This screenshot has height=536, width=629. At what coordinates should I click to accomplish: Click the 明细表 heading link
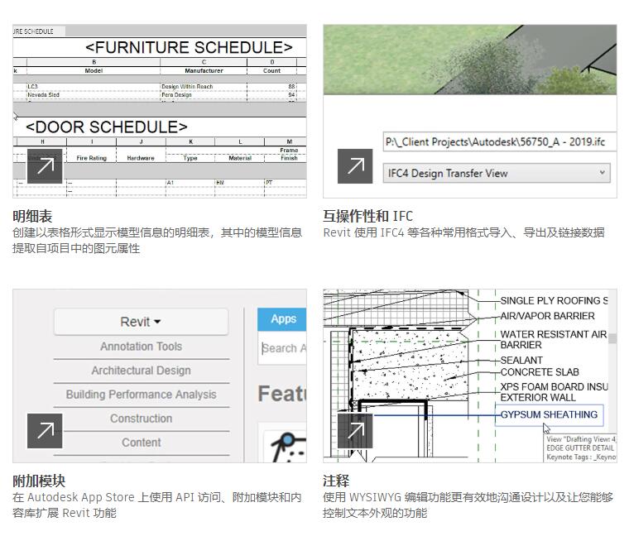[x=32, y=217]
